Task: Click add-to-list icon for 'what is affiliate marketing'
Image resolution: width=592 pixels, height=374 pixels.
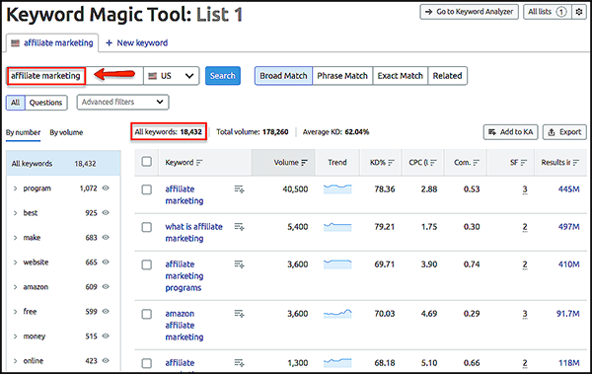Action: point(239,227)
